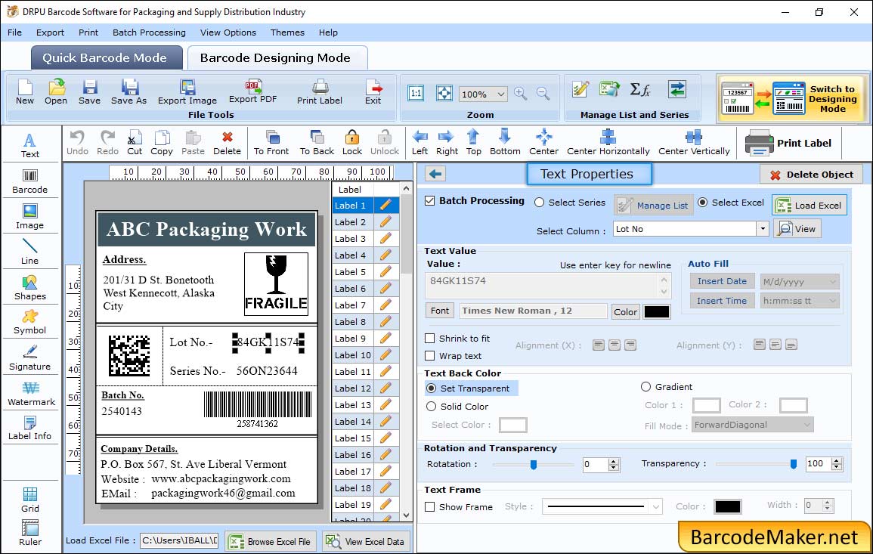Click the Save icon

[89, 91]
